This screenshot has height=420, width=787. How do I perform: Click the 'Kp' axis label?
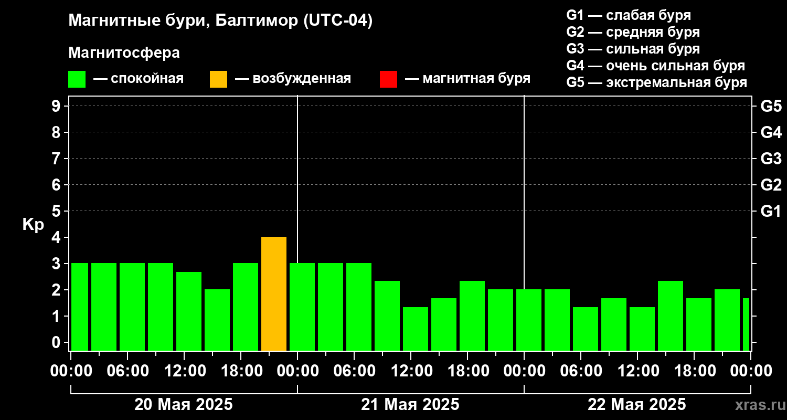(33, 225)
